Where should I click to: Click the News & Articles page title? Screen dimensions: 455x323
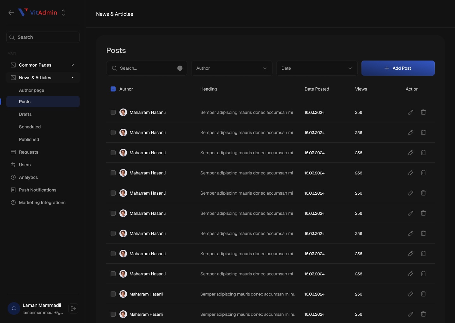click(115, 14)
